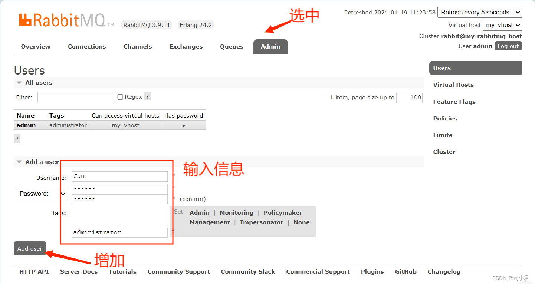Open the Server Docs footer link
The width and height of the screenshot is (535, 284).
click(79, 271)
